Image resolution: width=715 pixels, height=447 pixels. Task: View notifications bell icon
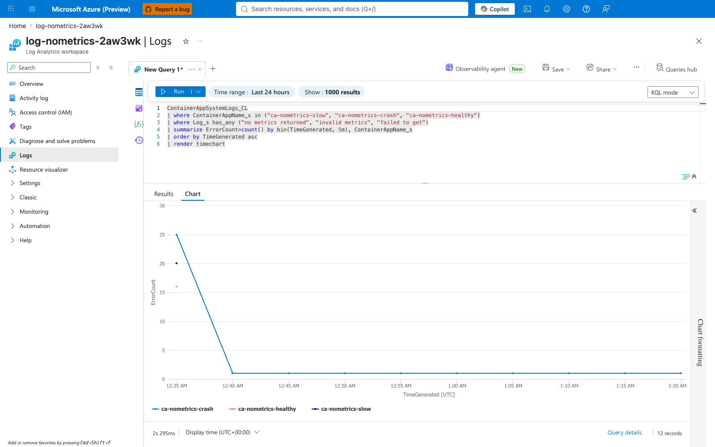pos(547,9)
